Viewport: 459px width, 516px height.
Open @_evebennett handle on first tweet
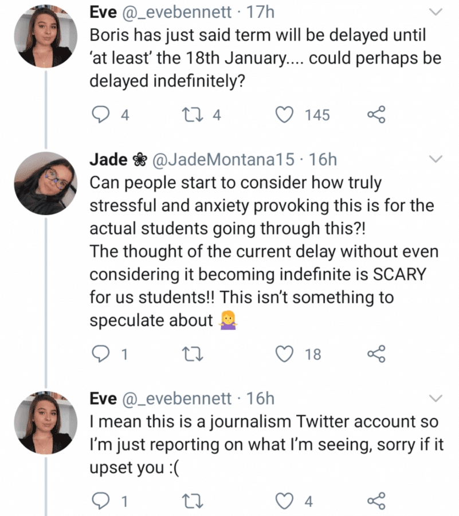tap(177, 13)
